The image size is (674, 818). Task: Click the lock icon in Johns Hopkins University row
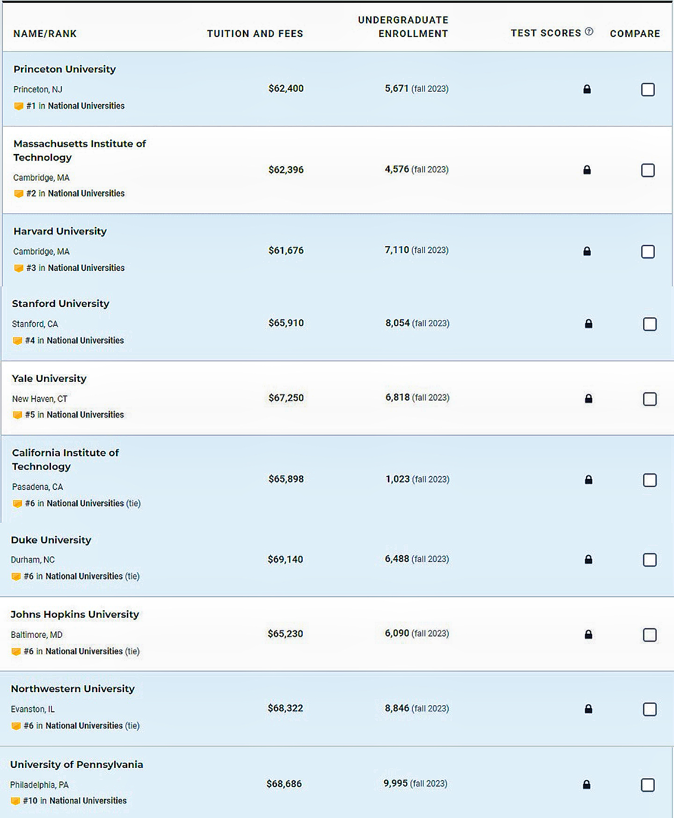(589, 635)
